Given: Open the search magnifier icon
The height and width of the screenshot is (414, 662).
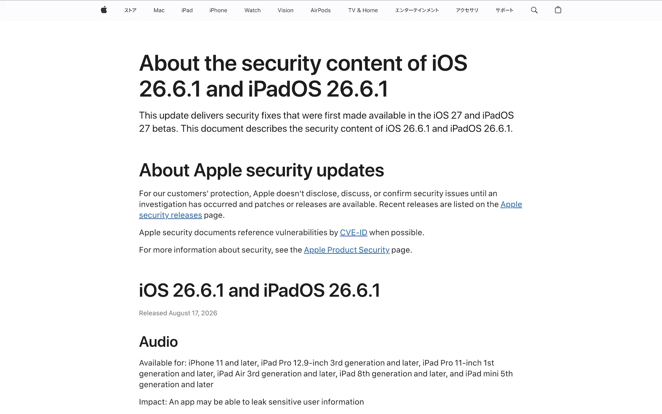Looking at the screenshot, I should coord(534,10).
